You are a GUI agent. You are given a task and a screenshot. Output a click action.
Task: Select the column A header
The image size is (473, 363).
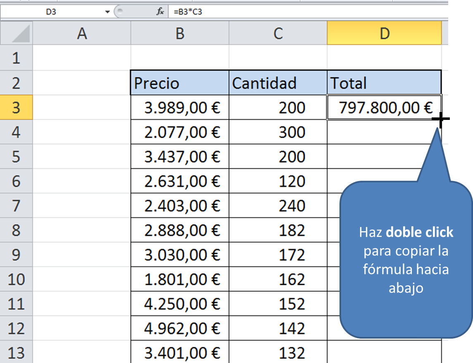(82, 33)
